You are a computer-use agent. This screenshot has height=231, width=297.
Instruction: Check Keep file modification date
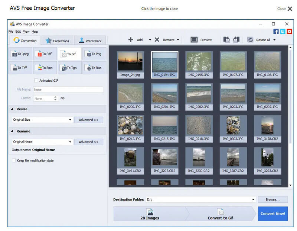pyautogui.click(x=14, y=160)
